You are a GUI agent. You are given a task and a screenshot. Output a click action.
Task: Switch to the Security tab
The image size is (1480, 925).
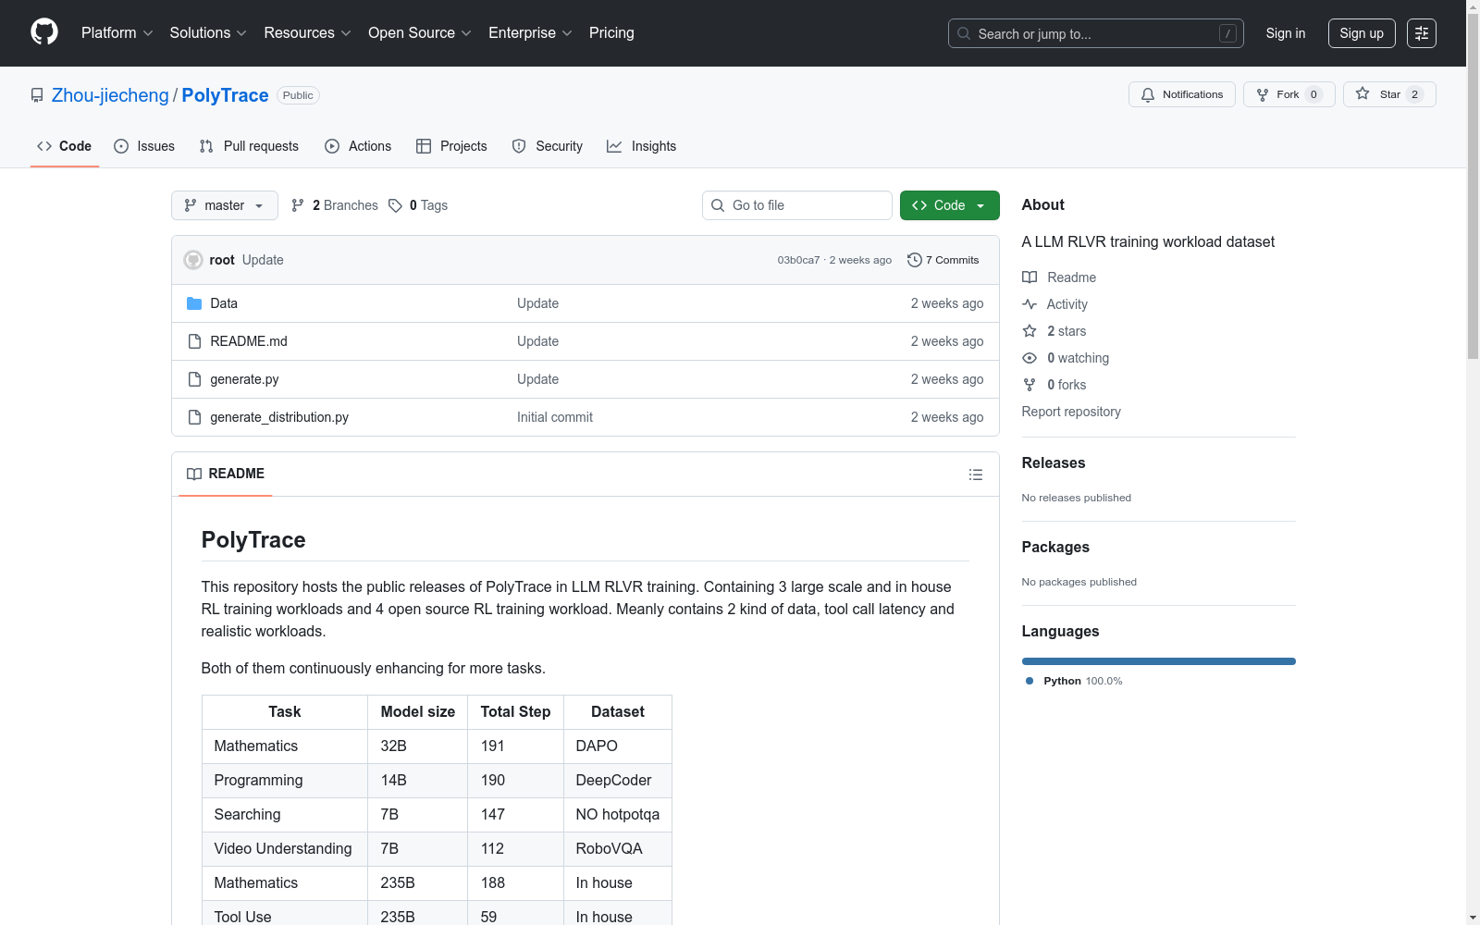point(548,146)
